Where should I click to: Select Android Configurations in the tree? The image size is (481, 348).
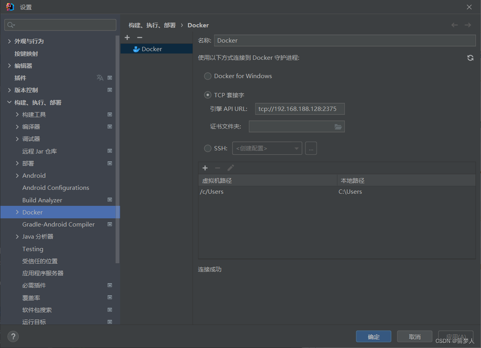pyautogui.click(x=56, y=187)
